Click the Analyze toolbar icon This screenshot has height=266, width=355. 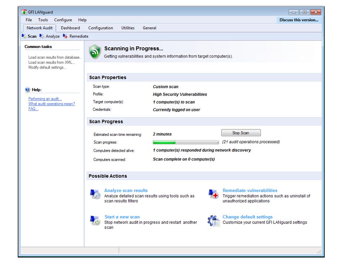click(x=42, y=36)
